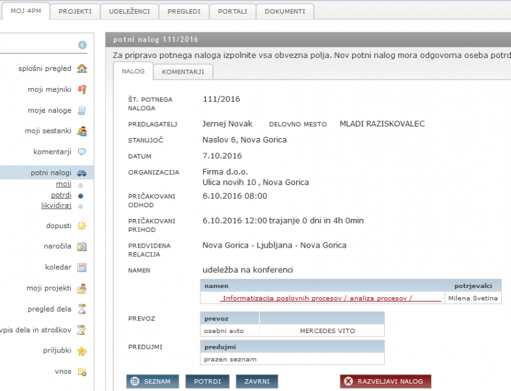Click the prevoz column header

point(230,318)
